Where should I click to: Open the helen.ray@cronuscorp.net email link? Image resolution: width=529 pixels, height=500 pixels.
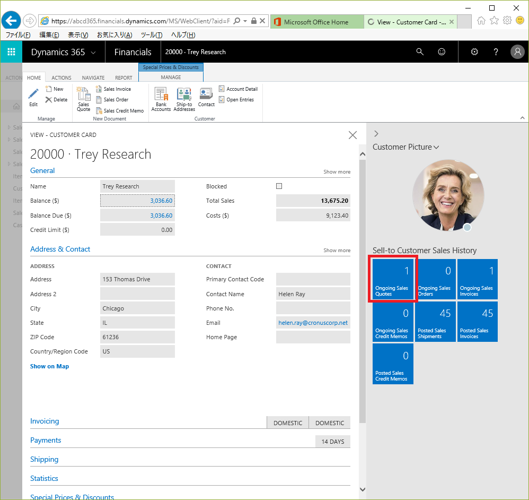pyautogui.click(x=313, y=323)
